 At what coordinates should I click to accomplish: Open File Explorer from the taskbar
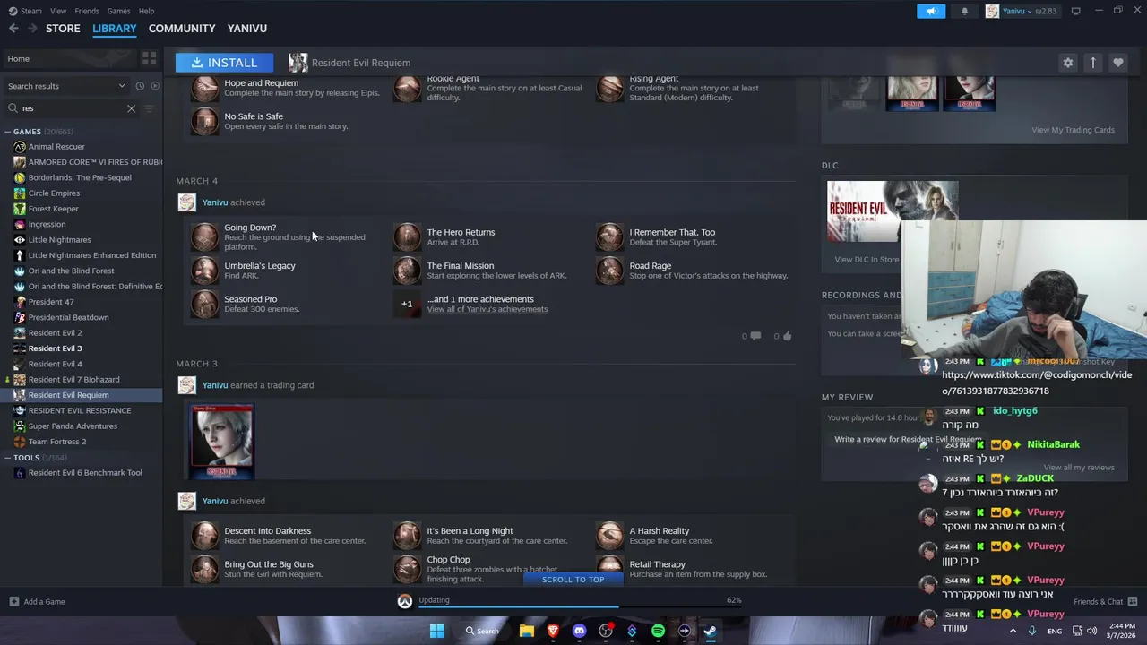[527, 631]
